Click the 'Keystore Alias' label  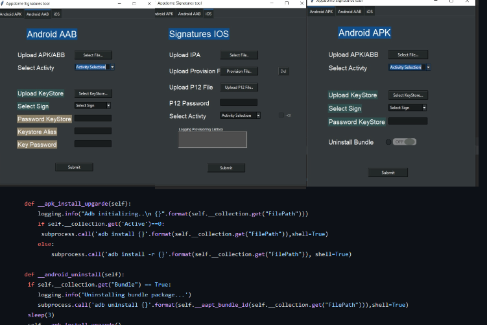click(37, 132)
